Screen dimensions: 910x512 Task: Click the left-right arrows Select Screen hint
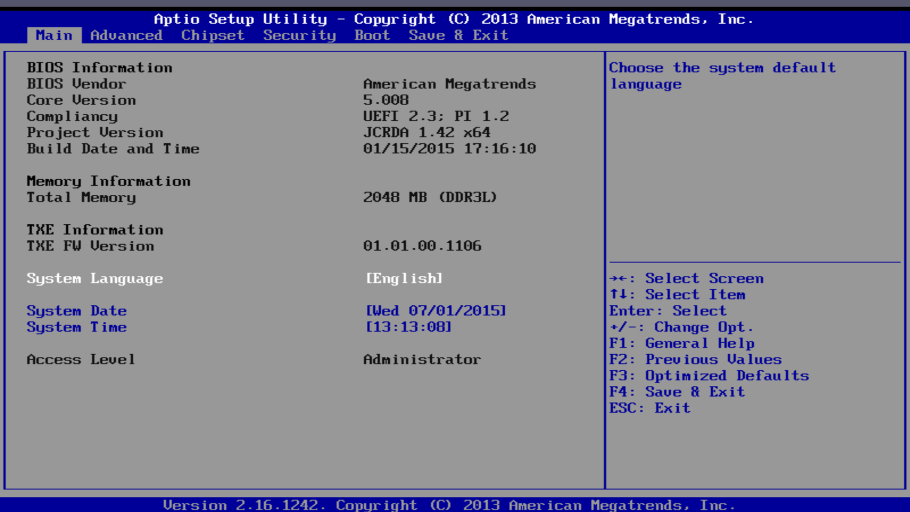(x=686, y=278)
